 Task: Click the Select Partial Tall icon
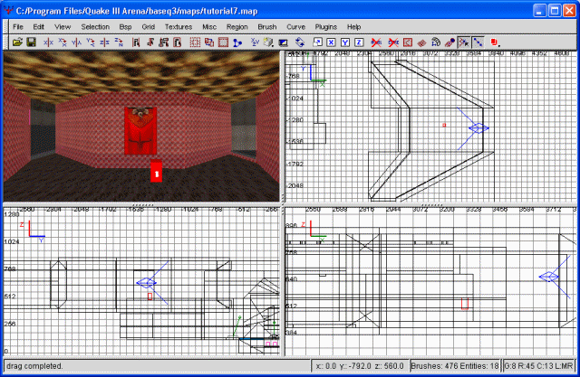[163, 42]
